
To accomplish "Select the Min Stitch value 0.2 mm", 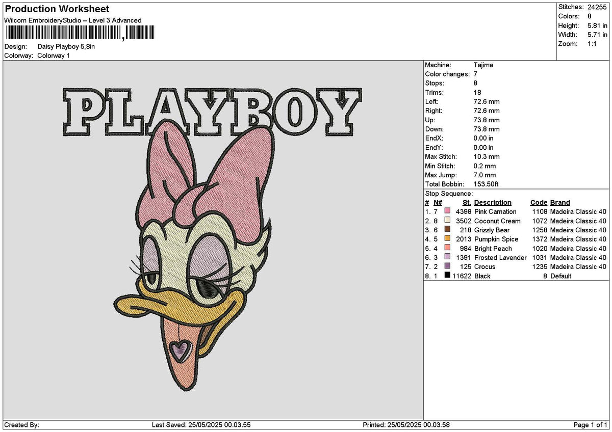I will point(484,166).
